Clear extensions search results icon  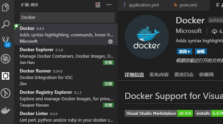point(98,5)
